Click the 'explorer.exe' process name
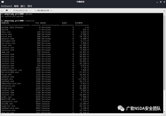166x116 pixels. click(x=8, y=106)
